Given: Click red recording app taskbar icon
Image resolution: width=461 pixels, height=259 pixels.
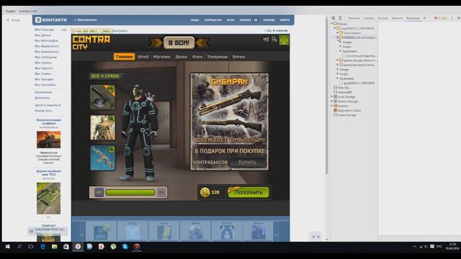Looking at the screenshot, I should 137,247.
